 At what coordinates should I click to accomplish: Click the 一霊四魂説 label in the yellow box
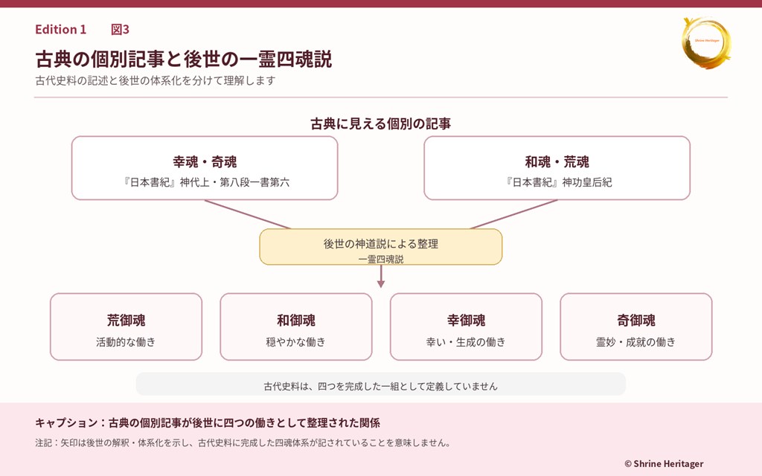pyautogui.click(x=381, y=260)
